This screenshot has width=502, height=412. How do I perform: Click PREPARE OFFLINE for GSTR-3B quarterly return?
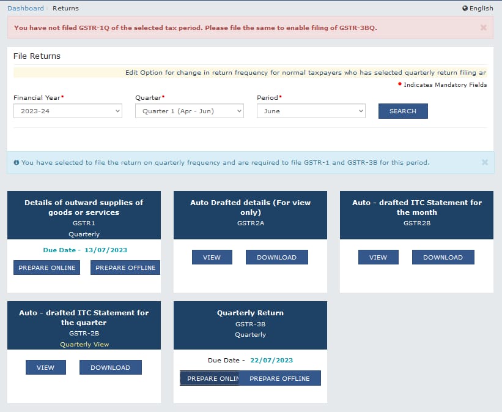(x=280, y=378)
